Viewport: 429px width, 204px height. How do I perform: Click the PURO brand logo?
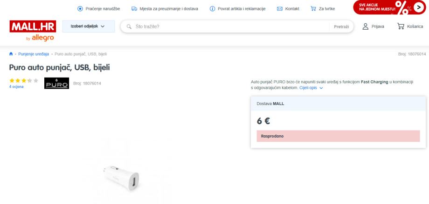[x=56, y=83]
